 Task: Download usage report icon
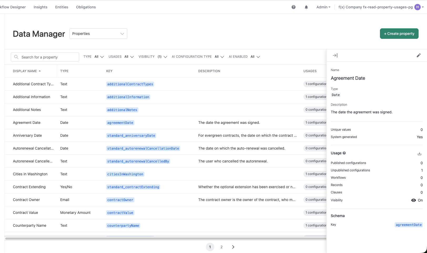point(419,154)
